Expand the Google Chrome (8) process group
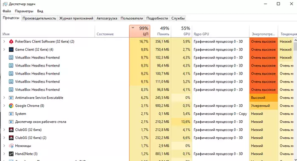The height and width of the screenshot is (161, 297). point(4,105)
